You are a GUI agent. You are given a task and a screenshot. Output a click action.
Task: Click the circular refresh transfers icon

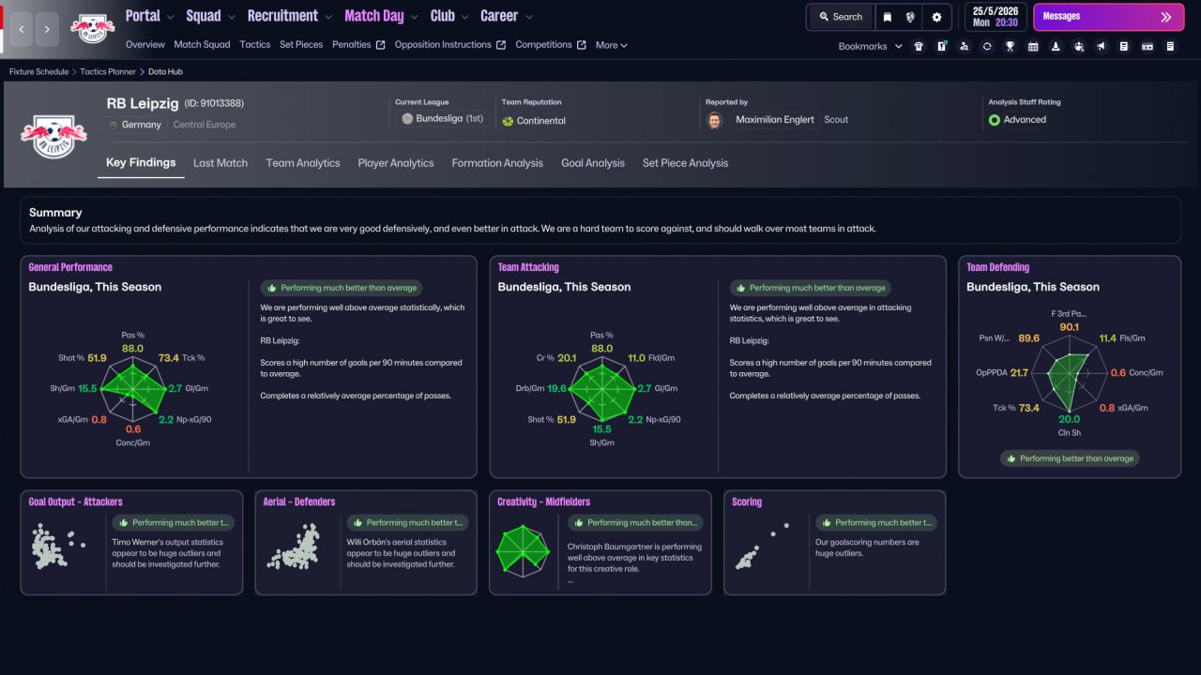point(987,46)
